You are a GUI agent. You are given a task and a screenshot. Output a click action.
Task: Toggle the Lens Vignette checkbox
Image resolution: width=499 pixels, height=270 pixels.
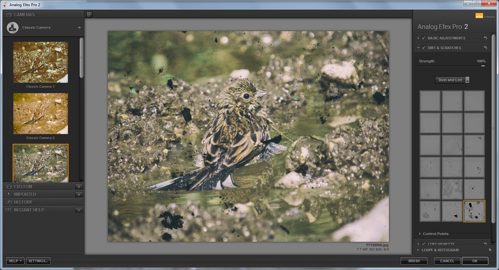coord(424,244)
